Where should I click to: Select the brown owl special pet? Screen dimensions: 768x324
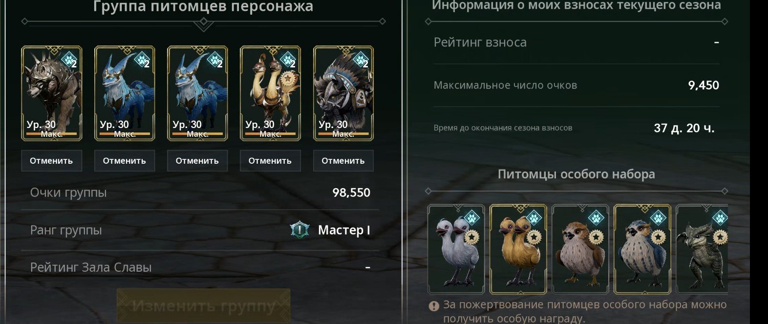580,249
